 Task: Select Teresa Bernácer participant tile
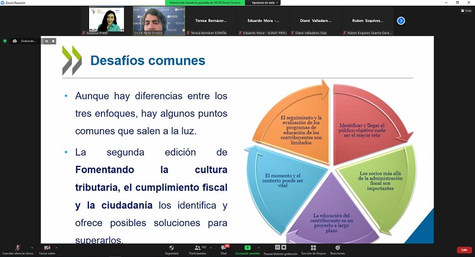[211, 21]
